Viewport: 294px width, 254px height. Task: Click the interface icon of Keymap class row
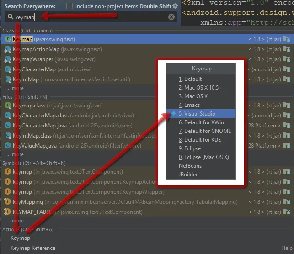[8, 39]
